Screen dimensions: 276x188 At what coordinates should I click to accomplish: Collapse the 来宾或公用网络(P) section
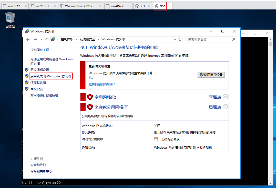(x=225, y=107)
